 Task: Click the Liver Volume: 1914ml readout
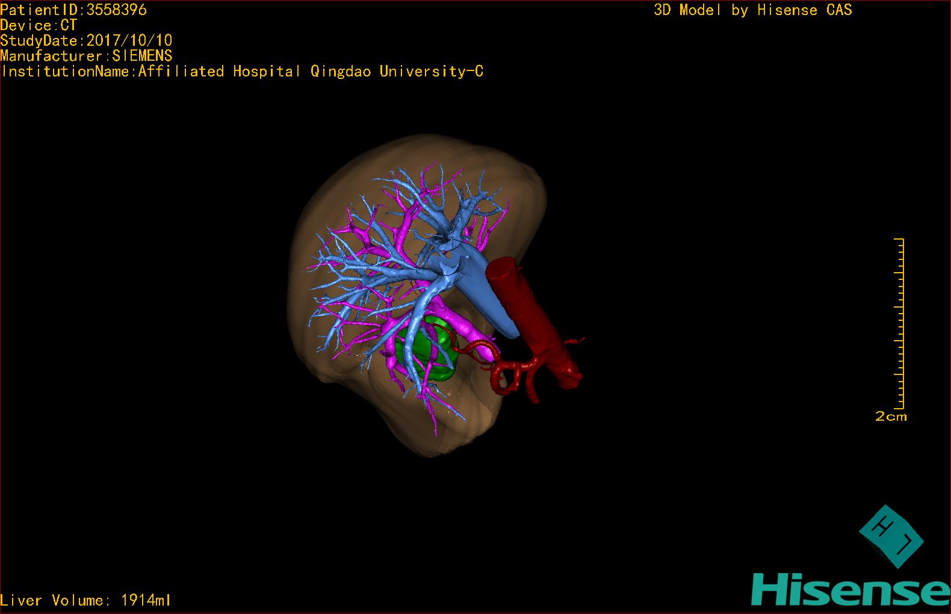[x=86, y=600]
